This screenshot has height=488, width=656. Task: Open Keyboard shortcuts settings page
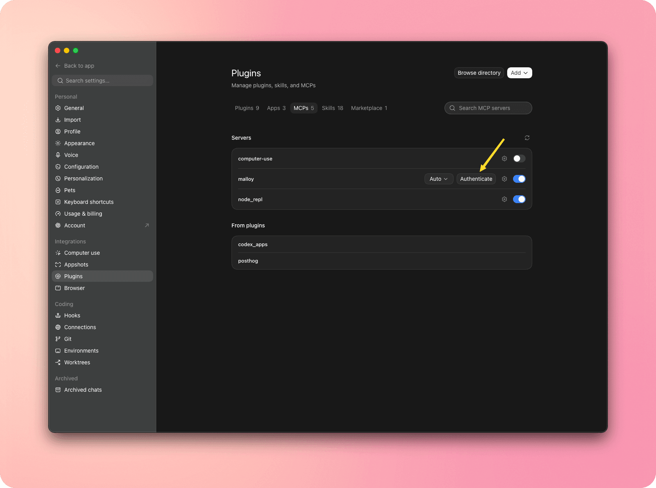pyautogui.click(x=102, y=202)
